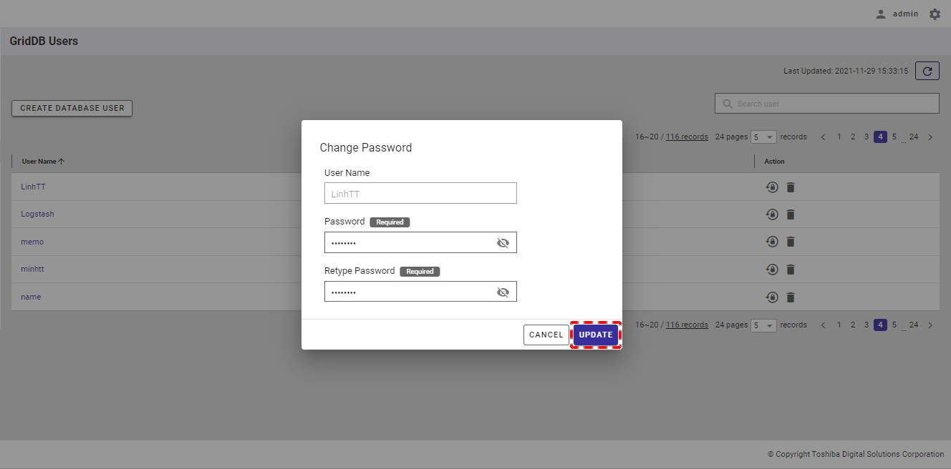Click delete icon in the name row
The height and width of the screenshot is (469, 951).
click(x=791, y=297)
